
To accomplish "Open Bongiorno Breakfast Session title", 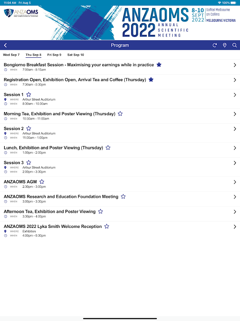I will 79,65.
